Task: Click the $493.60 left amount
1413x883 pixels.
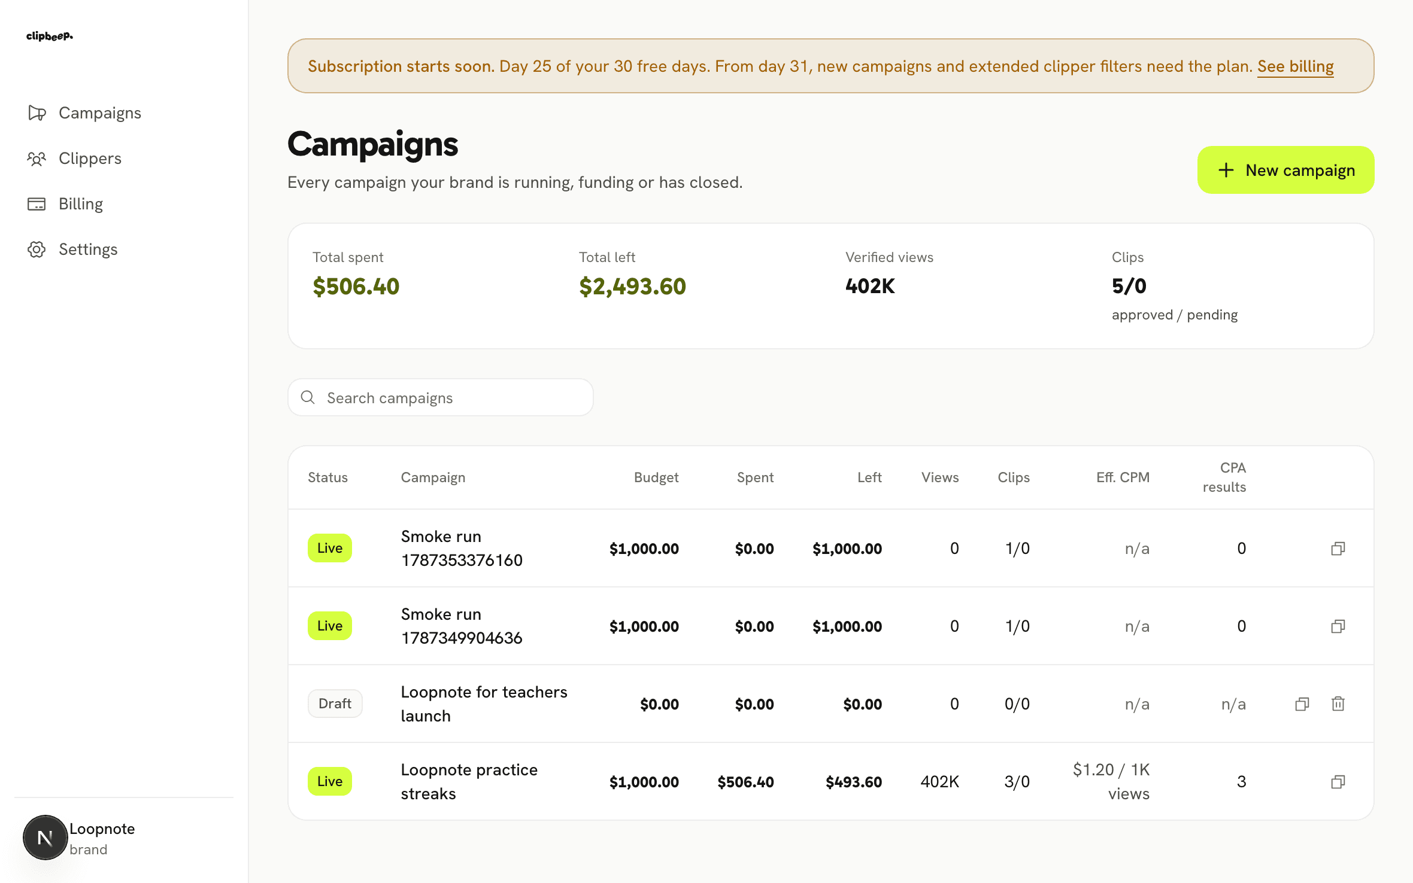Action: tap(854, 782)
